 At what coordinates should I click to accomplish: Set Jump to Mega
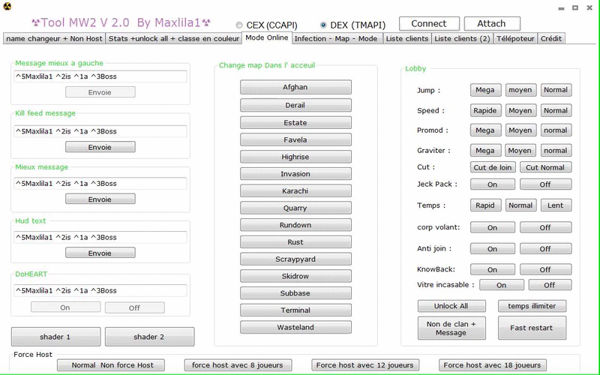point(485,90)
